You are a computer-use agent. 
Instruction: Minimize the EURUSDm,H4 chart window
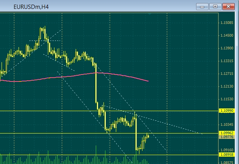pos(202,7)
